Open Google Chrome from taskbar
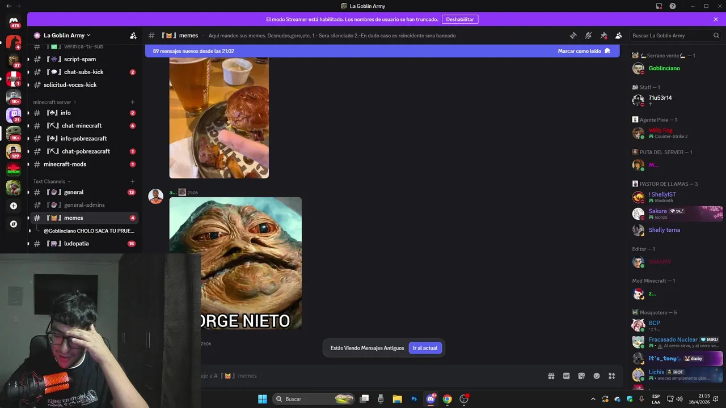The image size is (726, 408). pyautogui.click(x=447, y=399)
